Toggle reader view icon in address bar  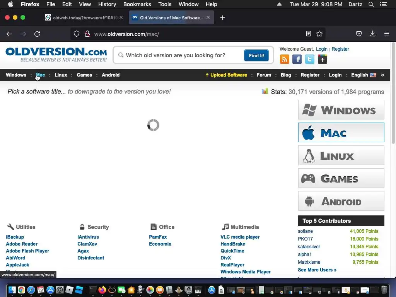308,34
